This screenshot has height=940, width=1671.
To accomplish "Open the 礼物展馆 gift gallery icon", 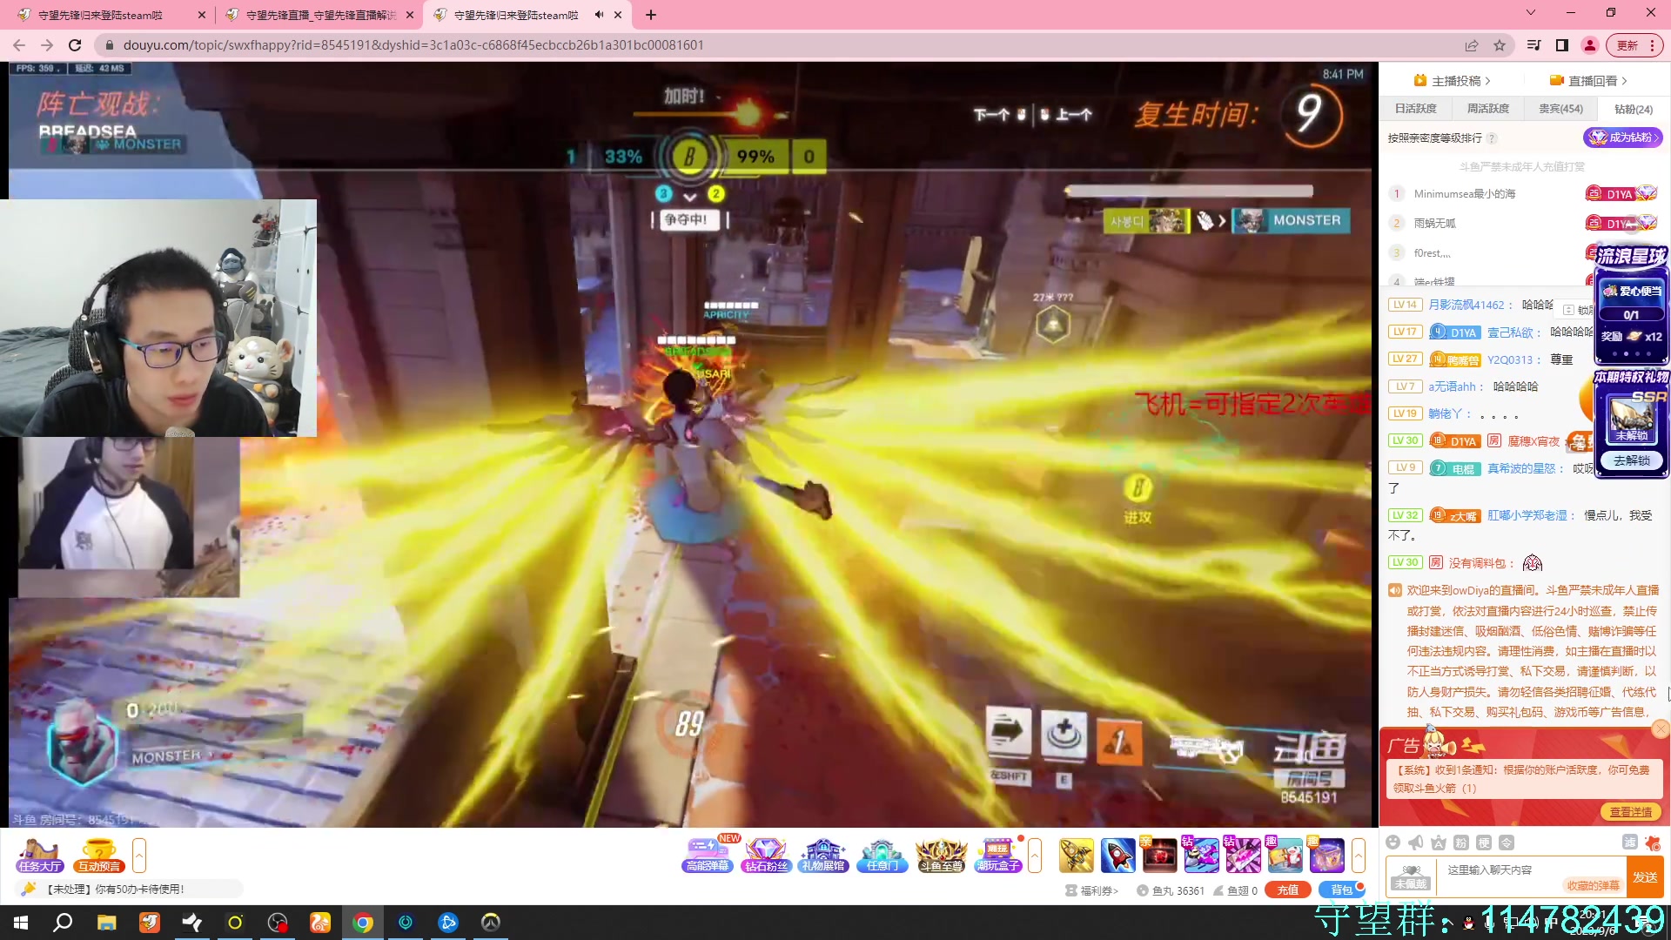I will point(823,855).
